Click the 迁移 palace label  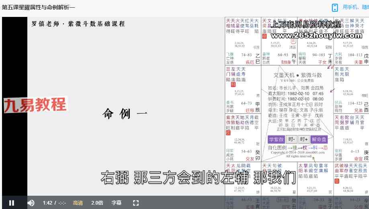tap(250, 110)
